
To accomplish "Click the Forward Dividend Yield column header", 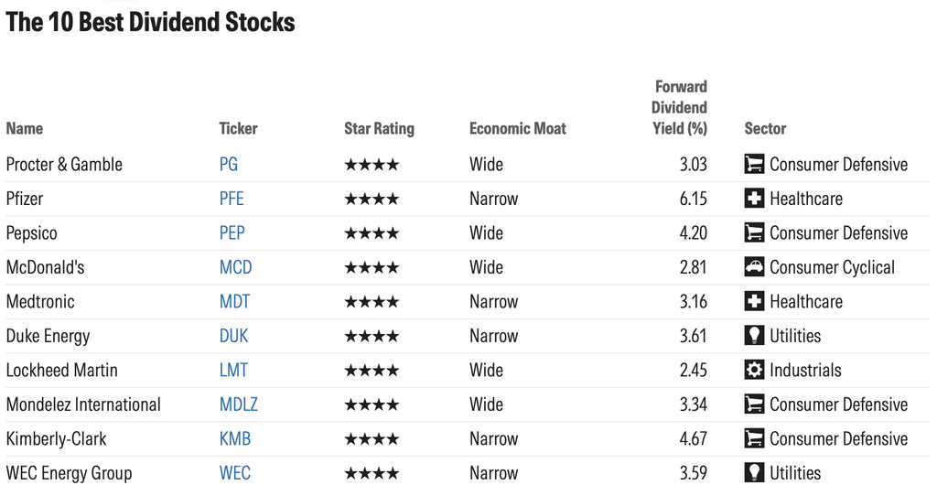I will (679, 108).
